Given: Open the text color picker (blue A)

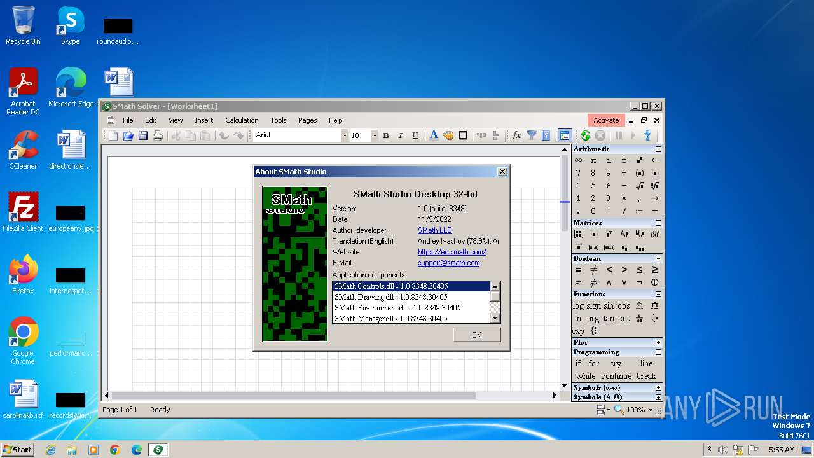Looking at the screenshot, I should [434, 135].
